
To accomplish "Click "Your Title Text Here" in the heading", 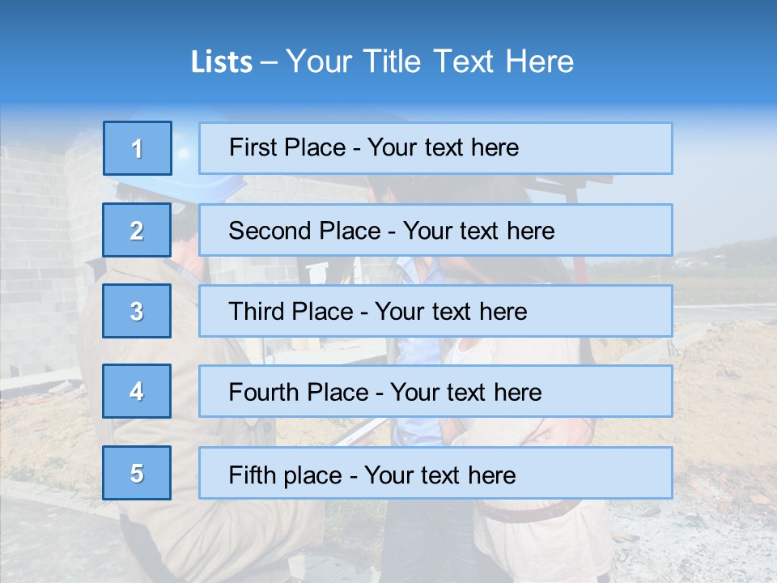I will tap(430, 62).
